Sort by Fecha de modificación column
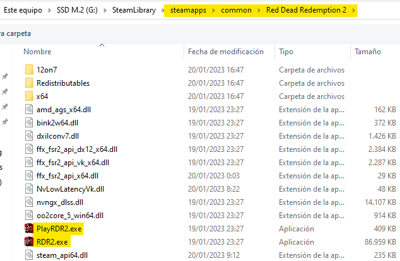400x261 pixels. tap(226, 52)
